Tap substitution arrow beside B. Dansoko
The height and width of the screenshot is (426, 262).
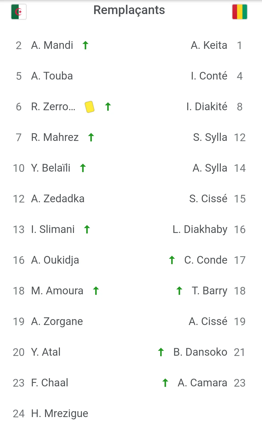[x=161, y=352]
